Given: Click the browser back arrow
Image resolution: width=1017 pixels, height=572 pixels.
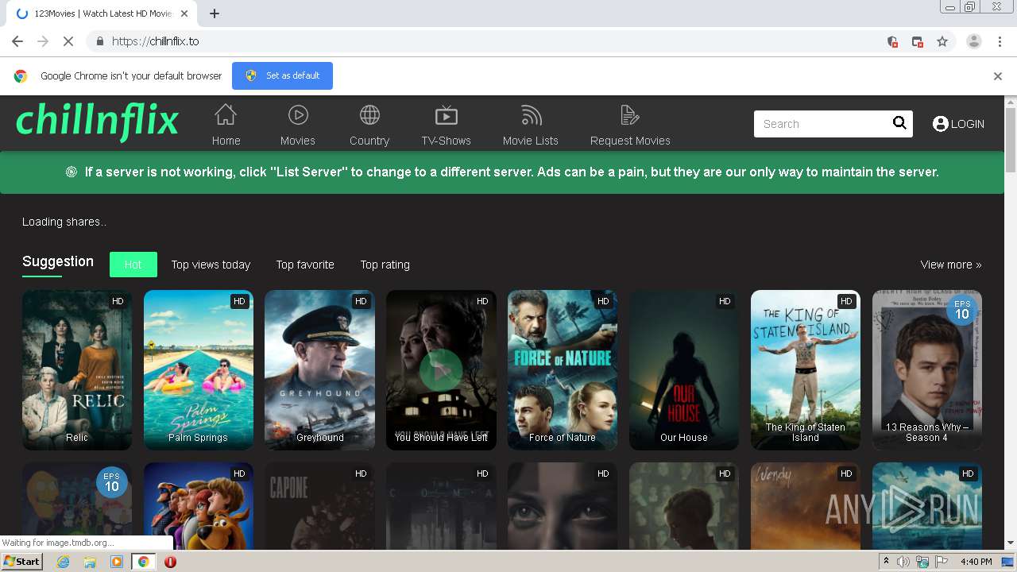Looking at the screenshot, I should (x=17, y=41).
